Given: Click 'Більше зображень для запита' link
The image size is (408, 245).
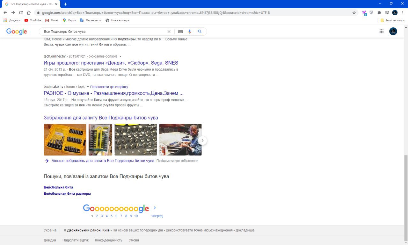Looking at the screenshot, I should (x=103, y=161).
